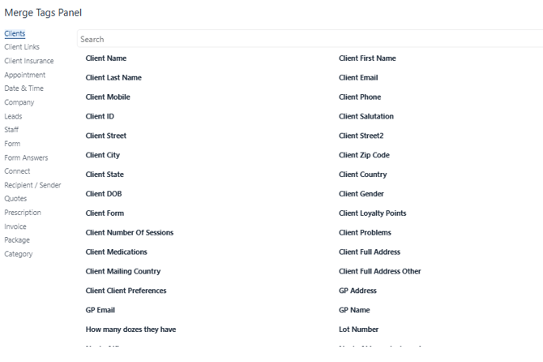Select the Client Loyalty Points tag

click(x=372, y=213)
